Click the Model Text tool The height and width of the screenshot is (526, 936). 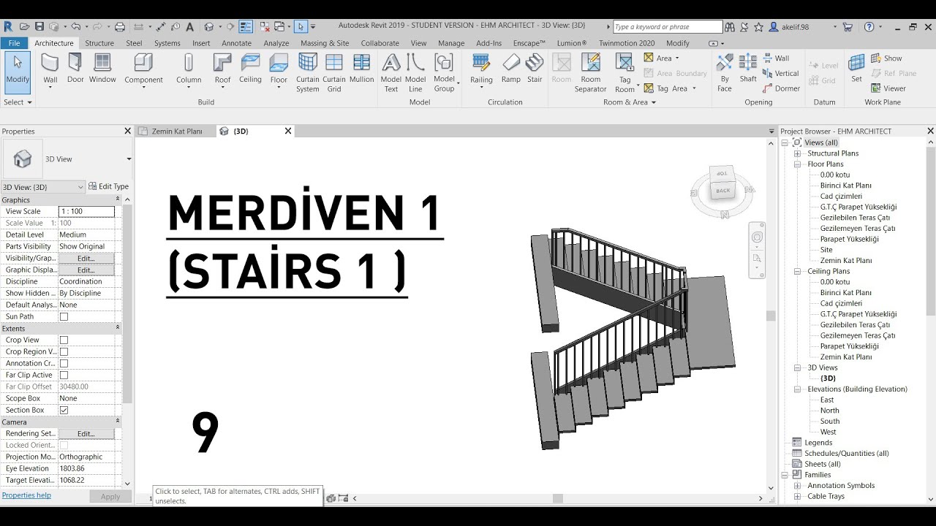click(x=391, y=73)
